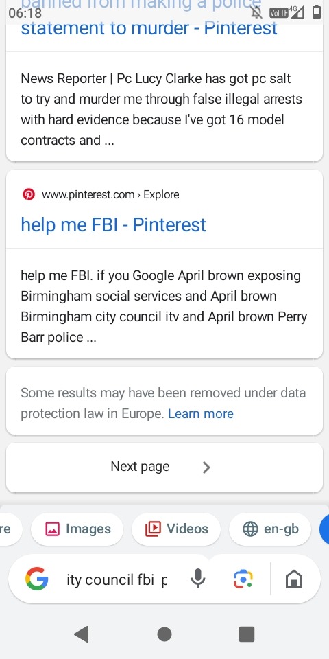Tap the Google G logo
The width and height of the screenshot is (329, 659).
pyautogui.click(x=37, y=579)
